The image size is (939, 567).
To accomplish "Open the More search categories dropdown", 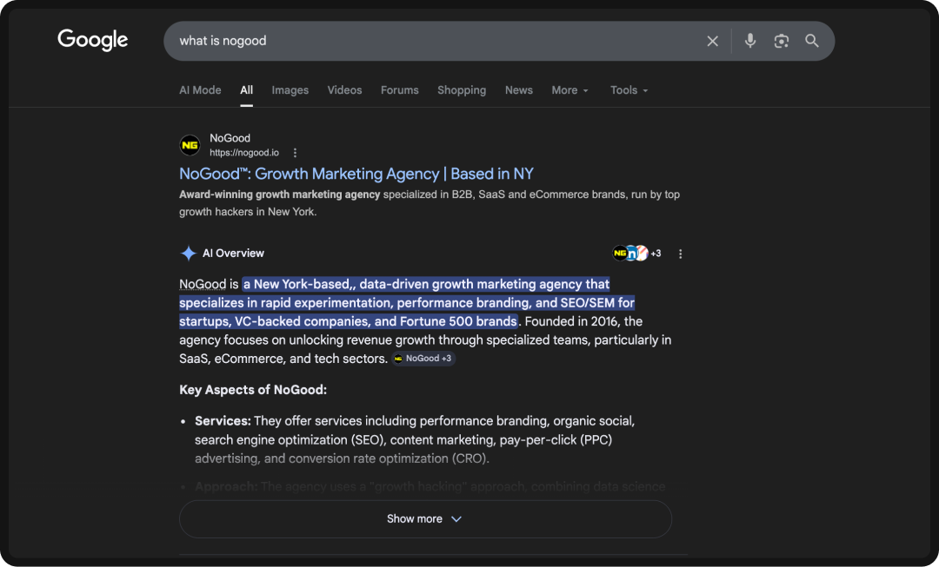I will pos(569,89).
